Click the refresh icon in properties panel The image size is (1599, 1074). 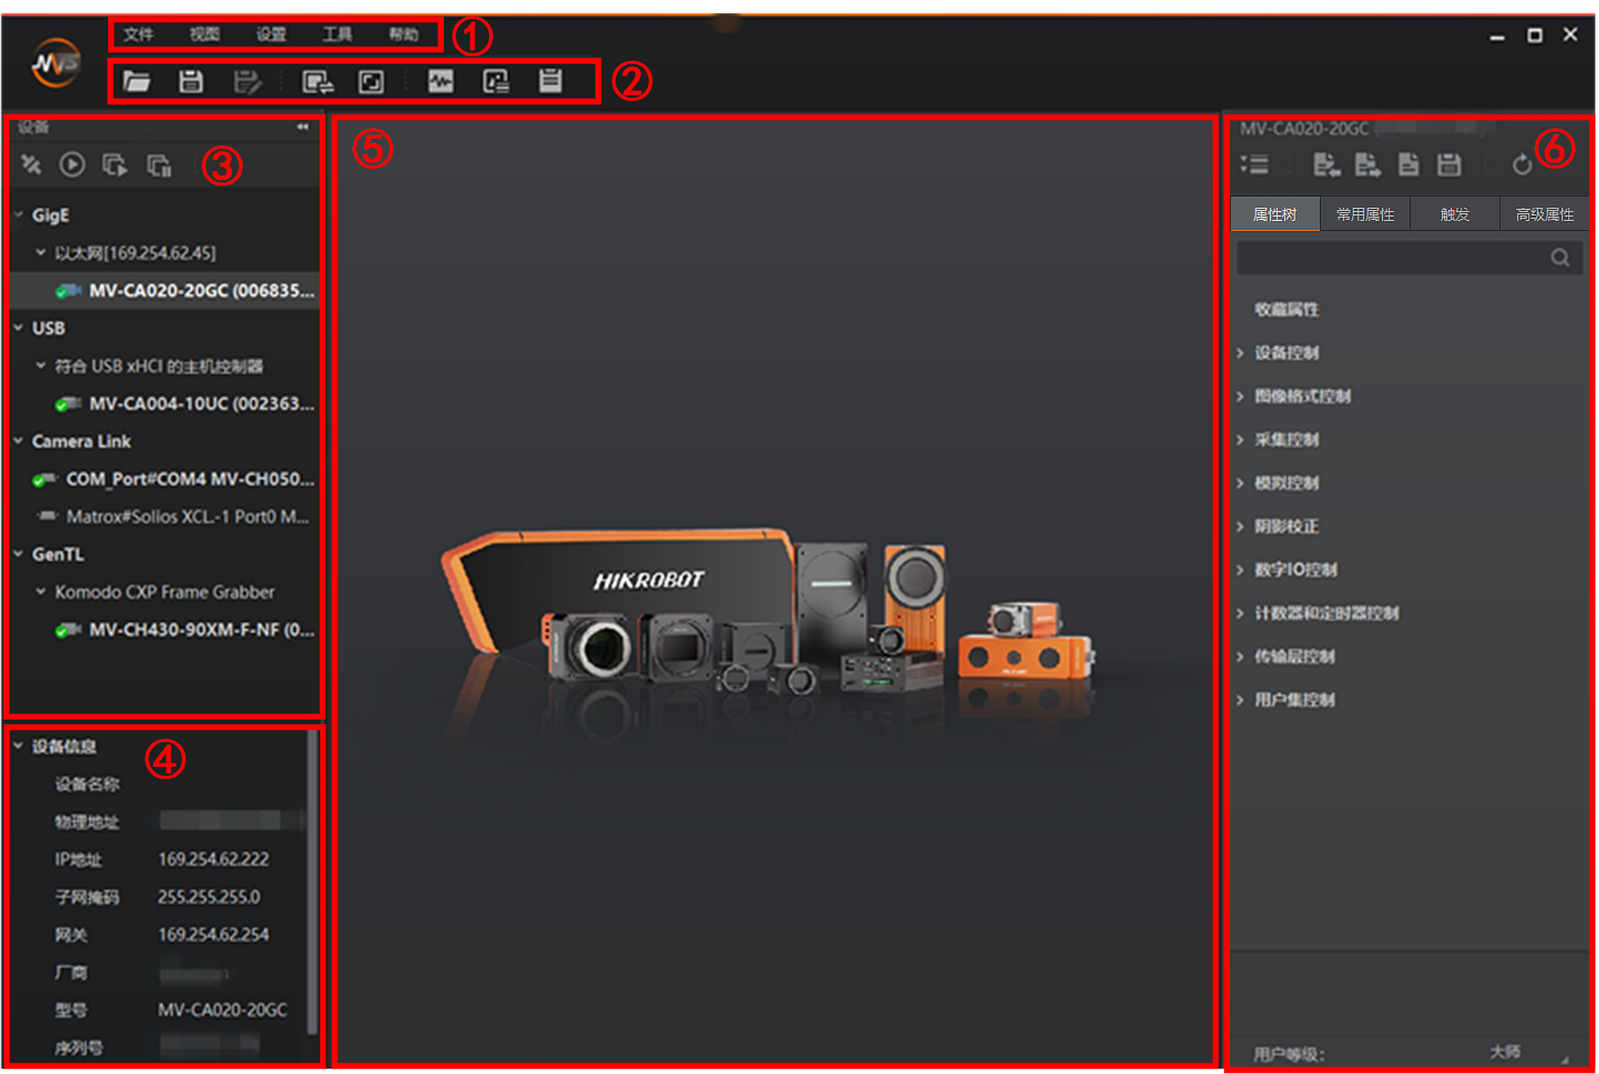coord(1522,165)
